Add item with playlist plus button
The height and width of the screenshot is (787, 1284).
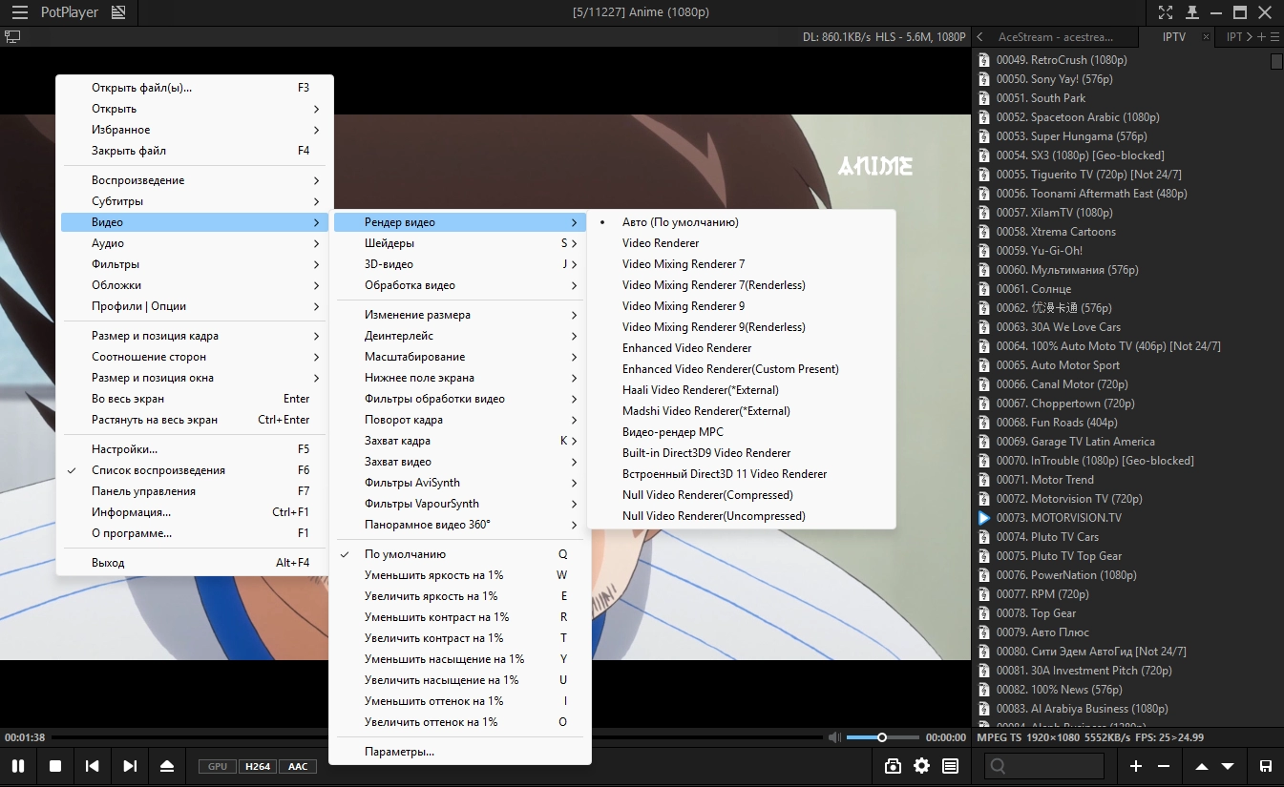1136,766
